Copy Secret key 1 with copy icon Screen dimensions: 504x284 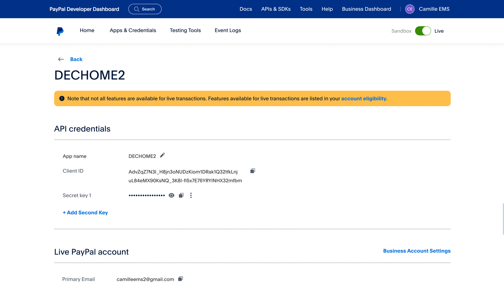tap(181, 195)
